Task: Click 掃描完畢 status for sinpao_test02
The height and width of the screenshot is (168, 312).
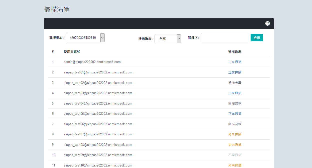Action: 235,83
